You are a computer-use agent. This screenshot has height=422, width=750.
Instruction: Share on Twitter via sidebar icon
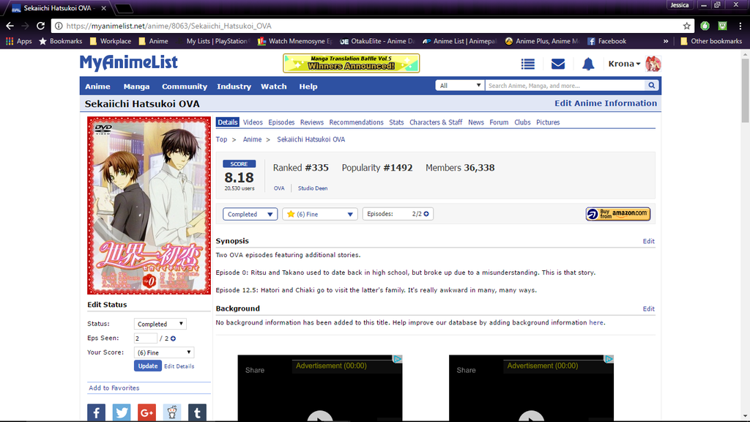click(122, 412)
